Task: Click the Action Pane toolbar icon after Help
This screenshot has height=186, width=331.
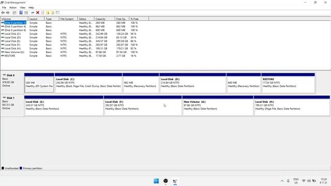Action: (26, 12)
